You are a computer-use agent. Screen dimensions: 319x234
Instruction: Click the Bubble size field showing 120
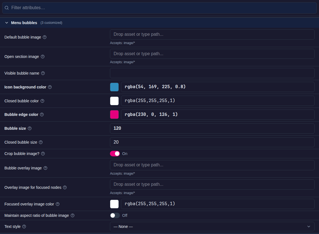click(212, 129)
